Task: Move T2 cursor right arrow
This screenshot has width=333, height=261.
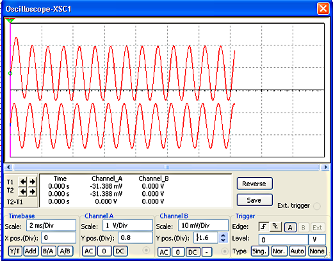Action: (x=32, y=192)
